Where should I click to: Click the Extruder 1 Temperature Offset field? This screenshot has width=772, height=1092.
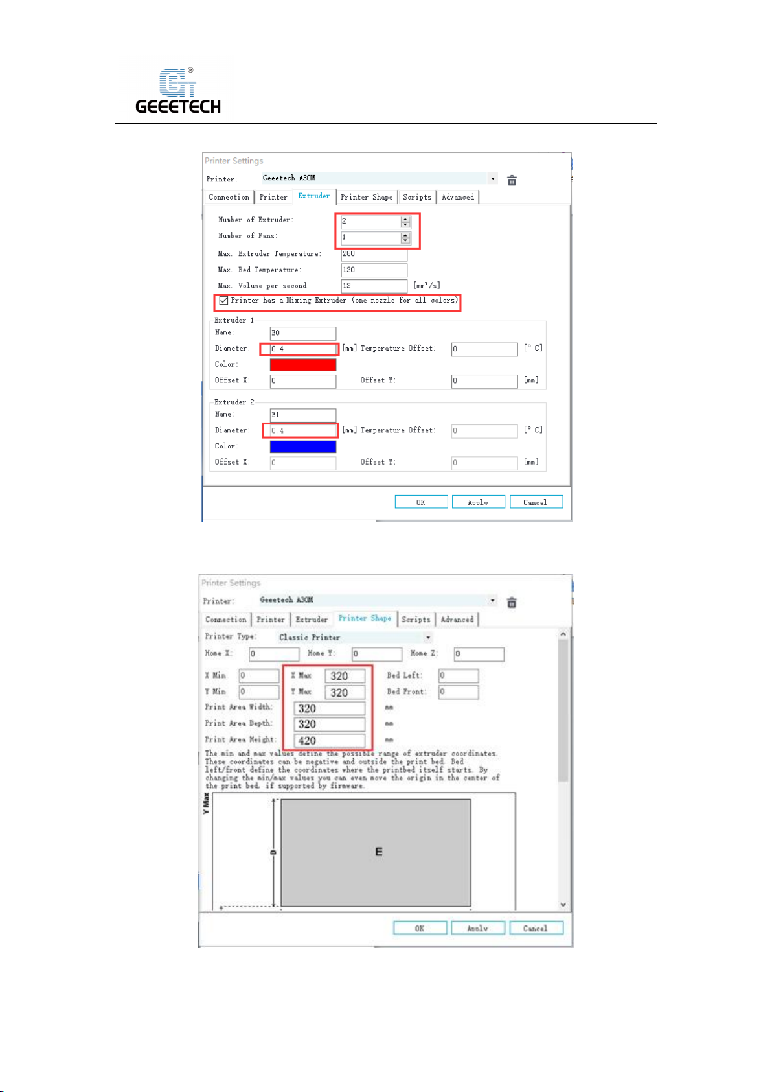pyautogui.click(x=484, y=349)
